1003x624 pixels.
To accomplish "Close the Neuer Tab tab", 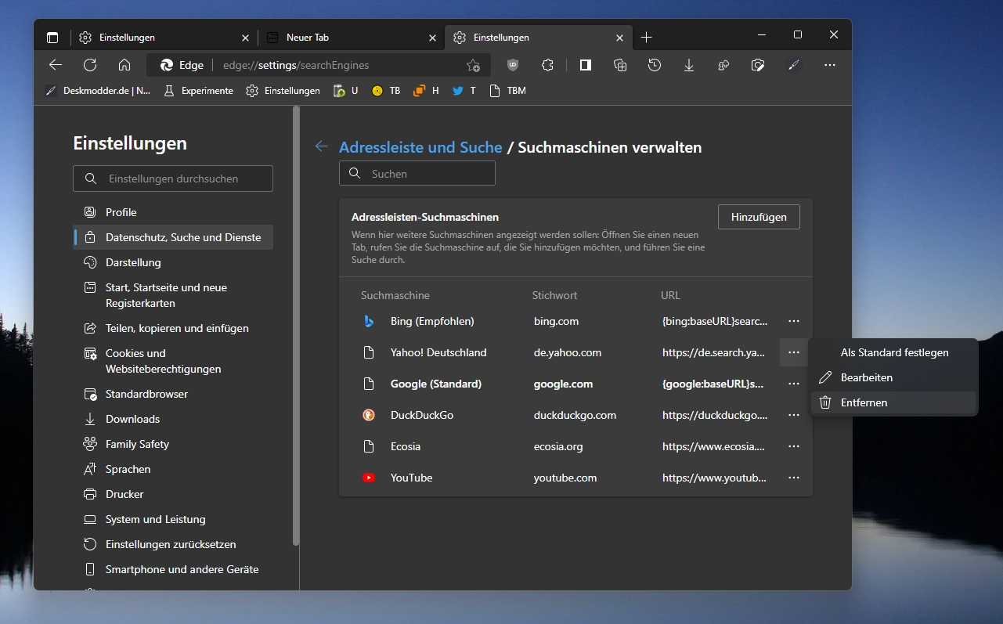I will (x=433, y=38).
